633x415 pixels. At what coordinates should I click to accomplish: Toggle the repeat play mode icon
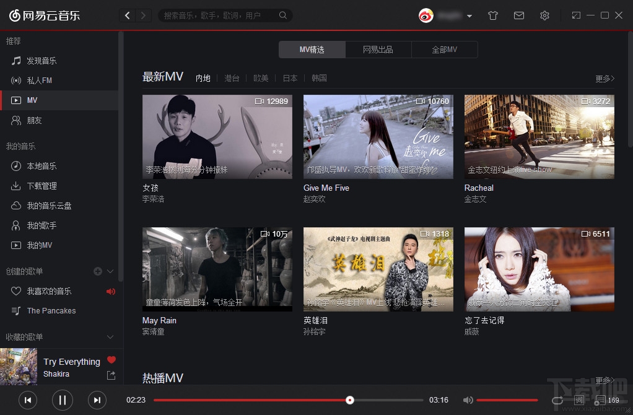click(x=557, y=400)
